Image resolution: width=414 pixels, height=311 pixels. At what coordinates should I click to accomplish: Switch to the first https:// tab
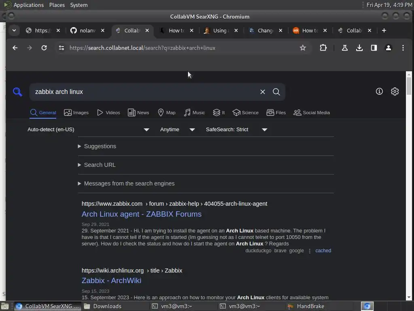click(42, 31)
